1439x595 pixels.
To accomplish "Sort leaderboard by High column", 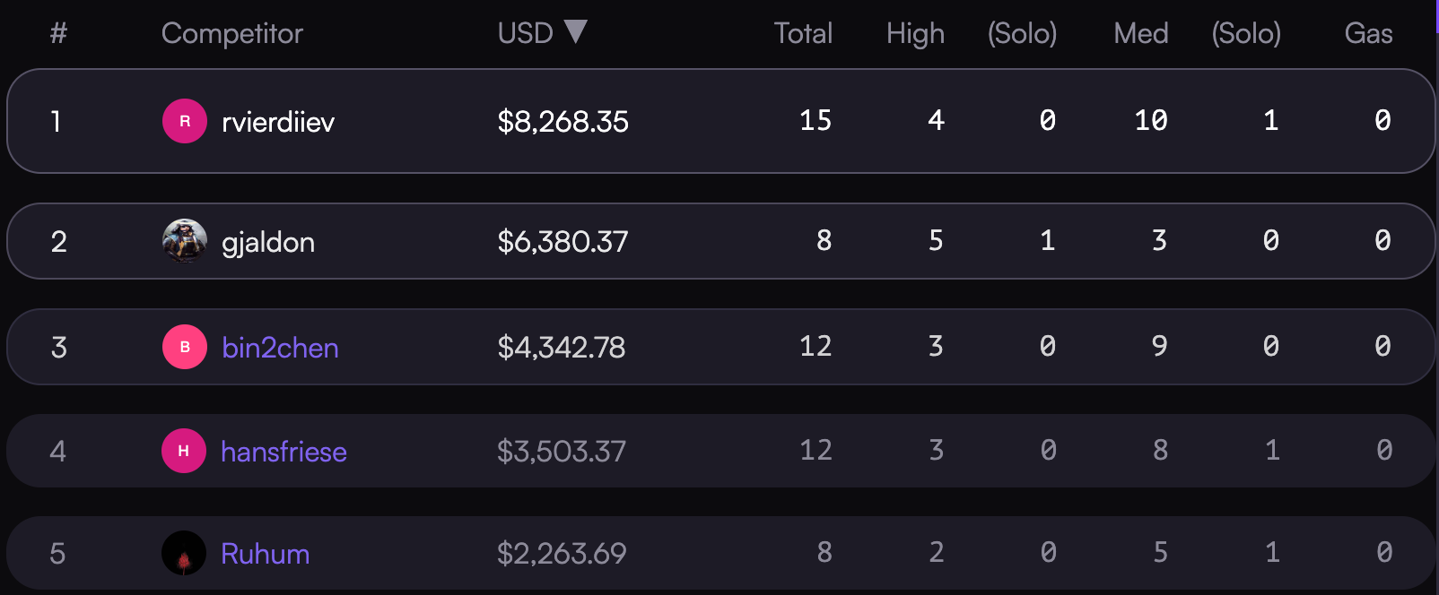I will pyautogui.click(x=915, y=34).
